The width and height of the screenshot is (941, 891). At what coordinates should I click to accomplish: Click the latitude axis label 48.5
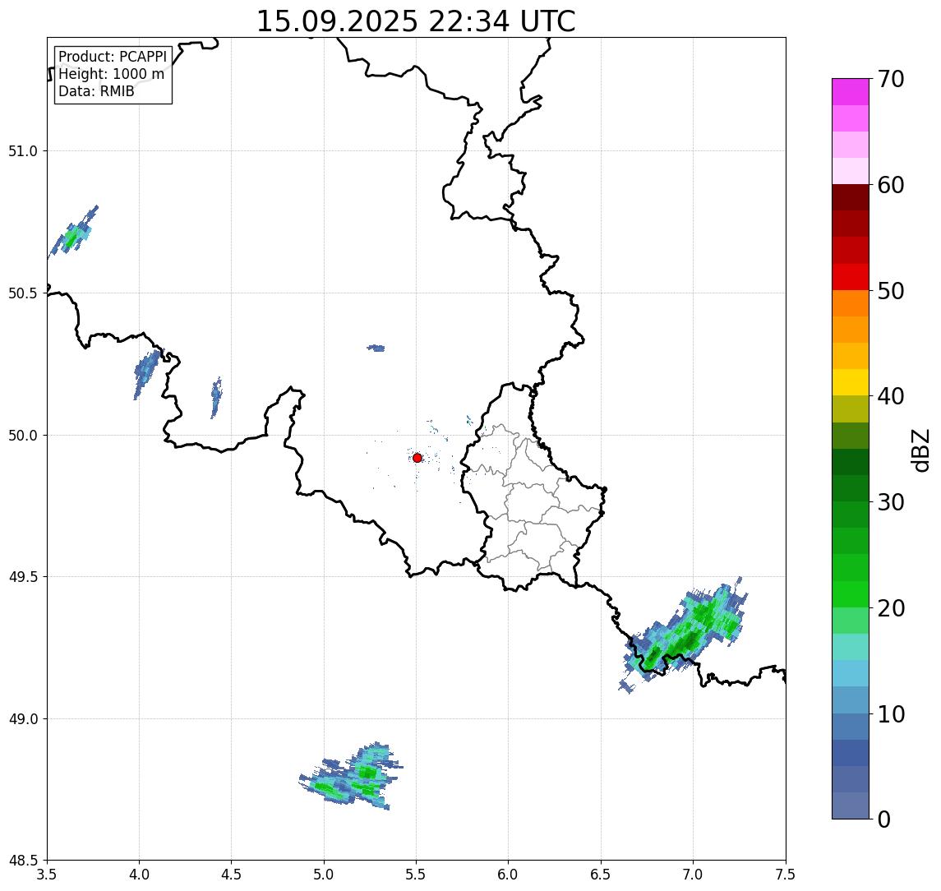(23, 861)
